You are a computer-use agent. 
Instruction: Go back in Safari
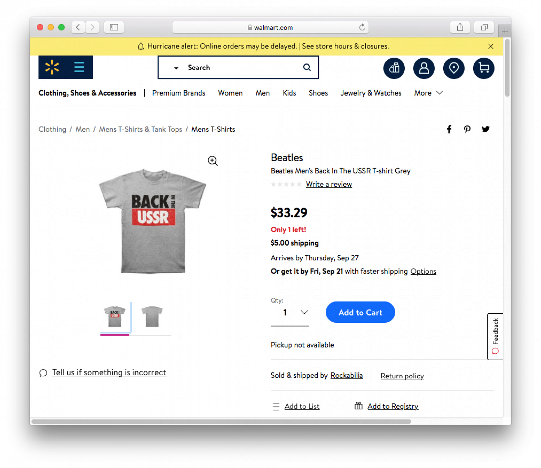[x=78, y=27]
